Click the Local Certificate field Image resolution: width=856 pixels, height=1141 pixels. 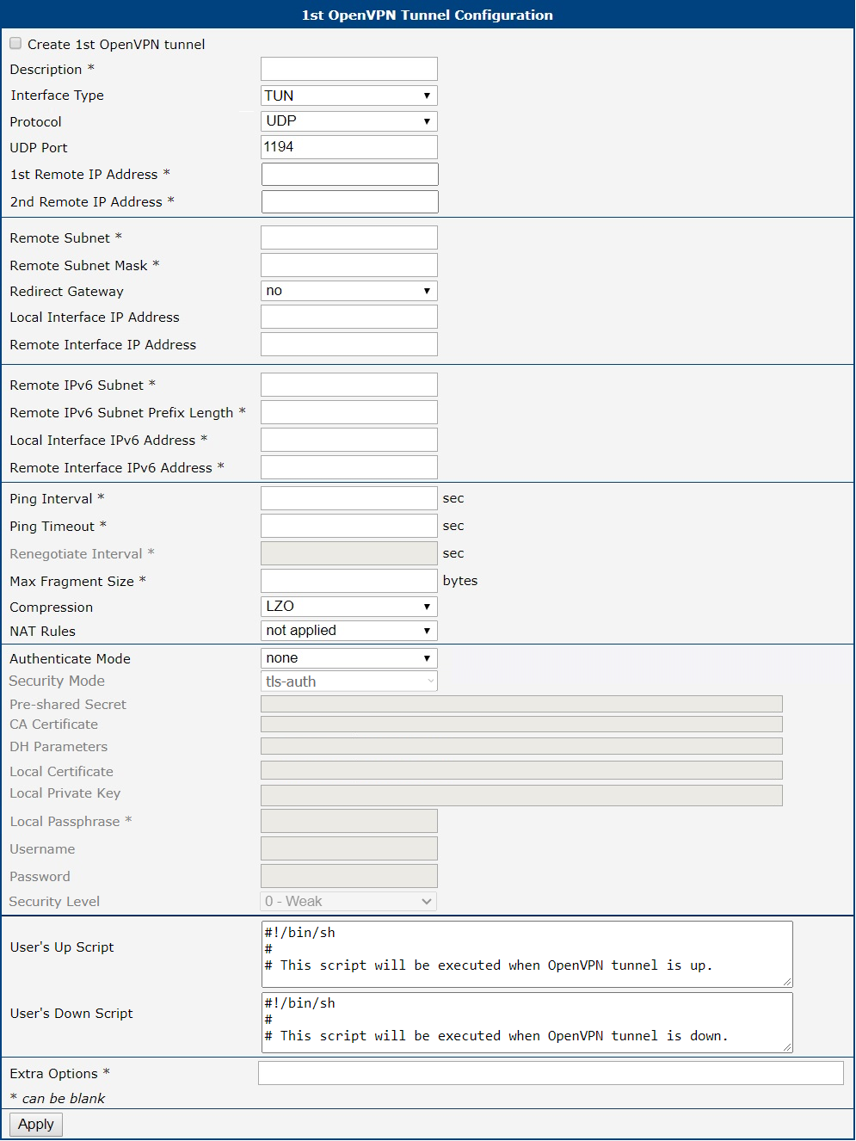click(521, 770)
